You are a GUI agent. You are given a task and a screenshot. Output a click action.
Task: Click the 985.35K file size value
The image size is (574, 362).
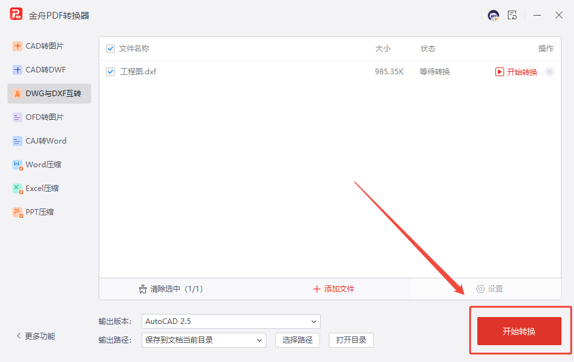tap(389, 72)
